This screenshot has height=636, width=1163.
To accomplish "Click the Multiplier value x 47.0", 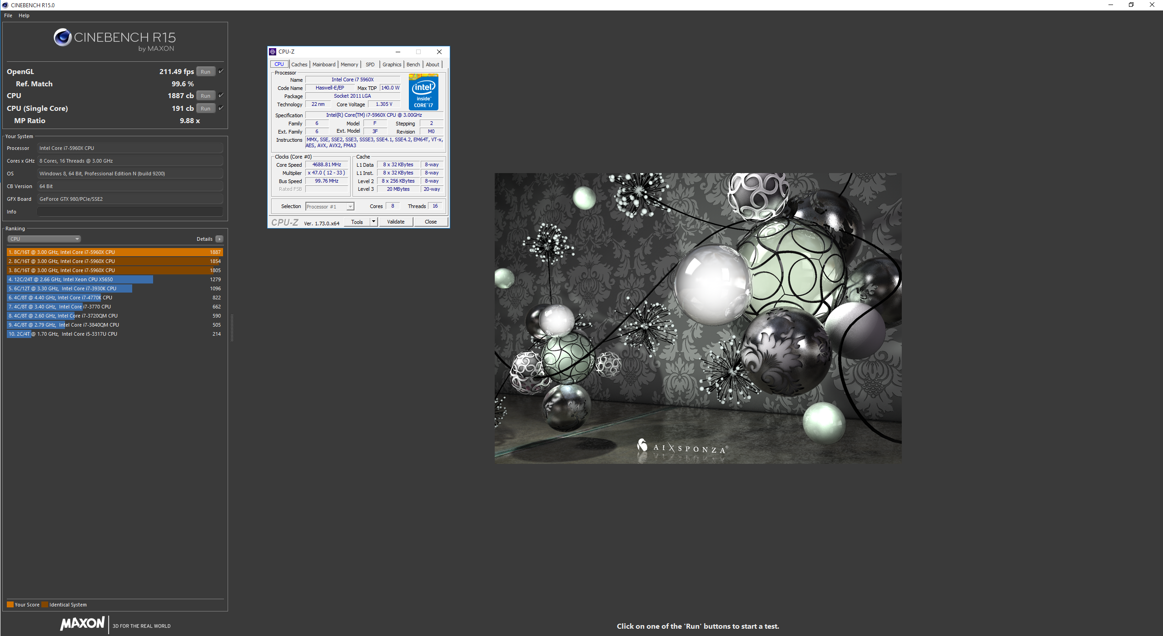I will tap(327, 173).
